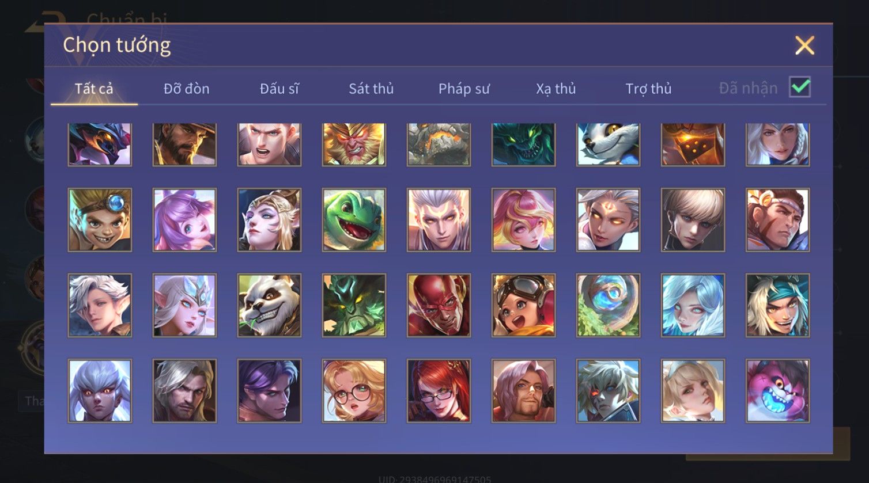Show the Trợ thủ hero category
869x483 pixels.
pyautogui.click(x=649, y=89)
